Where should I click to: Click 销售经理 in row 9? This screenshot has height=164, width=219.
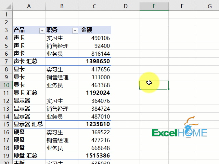57,77
